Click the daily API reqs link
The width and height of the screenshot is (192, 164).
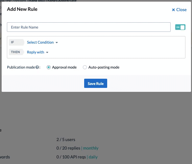click(x=93, y=157)
